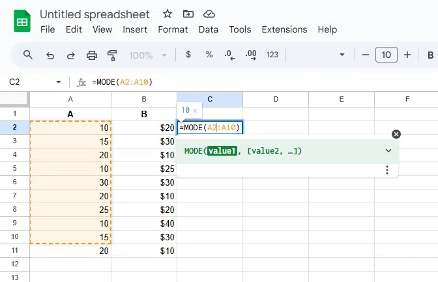
Task: Toggle bold formatting button
Action: tap(430, 55)
